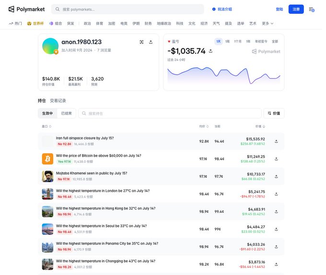Click the $15,535.92 value
The height and width of the screenshot is (275, 326).
(x=256, y=139)
